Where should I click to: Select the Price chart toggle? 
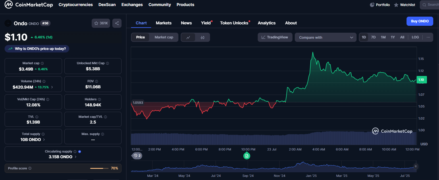140,37
